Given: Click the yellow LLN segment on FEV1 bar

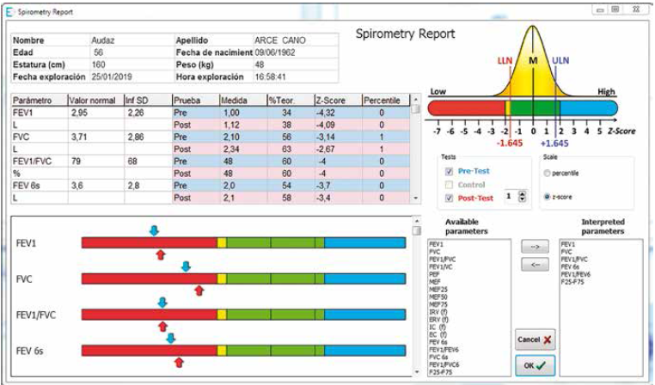Looking at the screenshot, I should click(222, 243).
